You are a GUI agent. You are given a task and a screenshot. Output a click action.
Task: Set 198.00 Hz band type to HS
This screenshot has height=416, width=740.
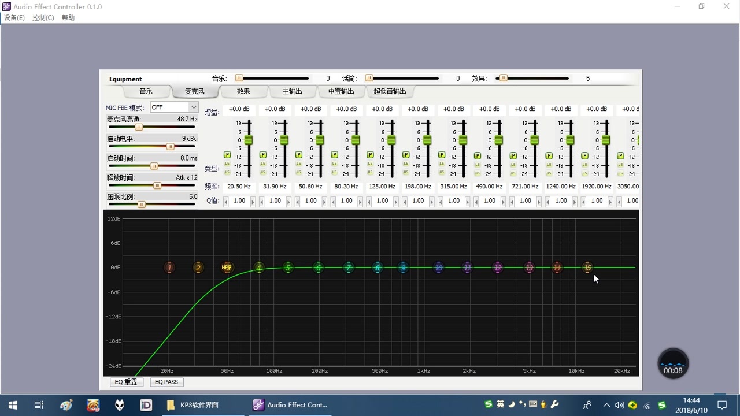[406, 172]
